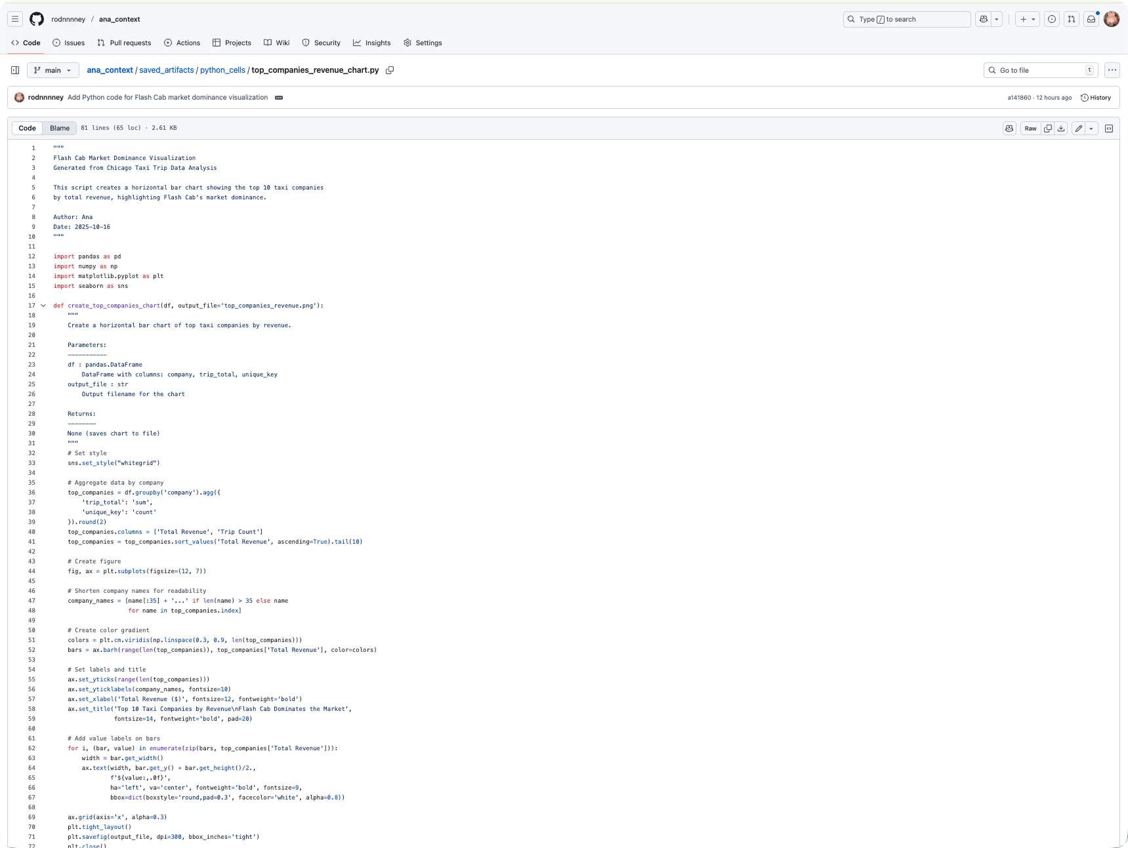
Task: Copy the file path icon
Action: pos(390,70)
